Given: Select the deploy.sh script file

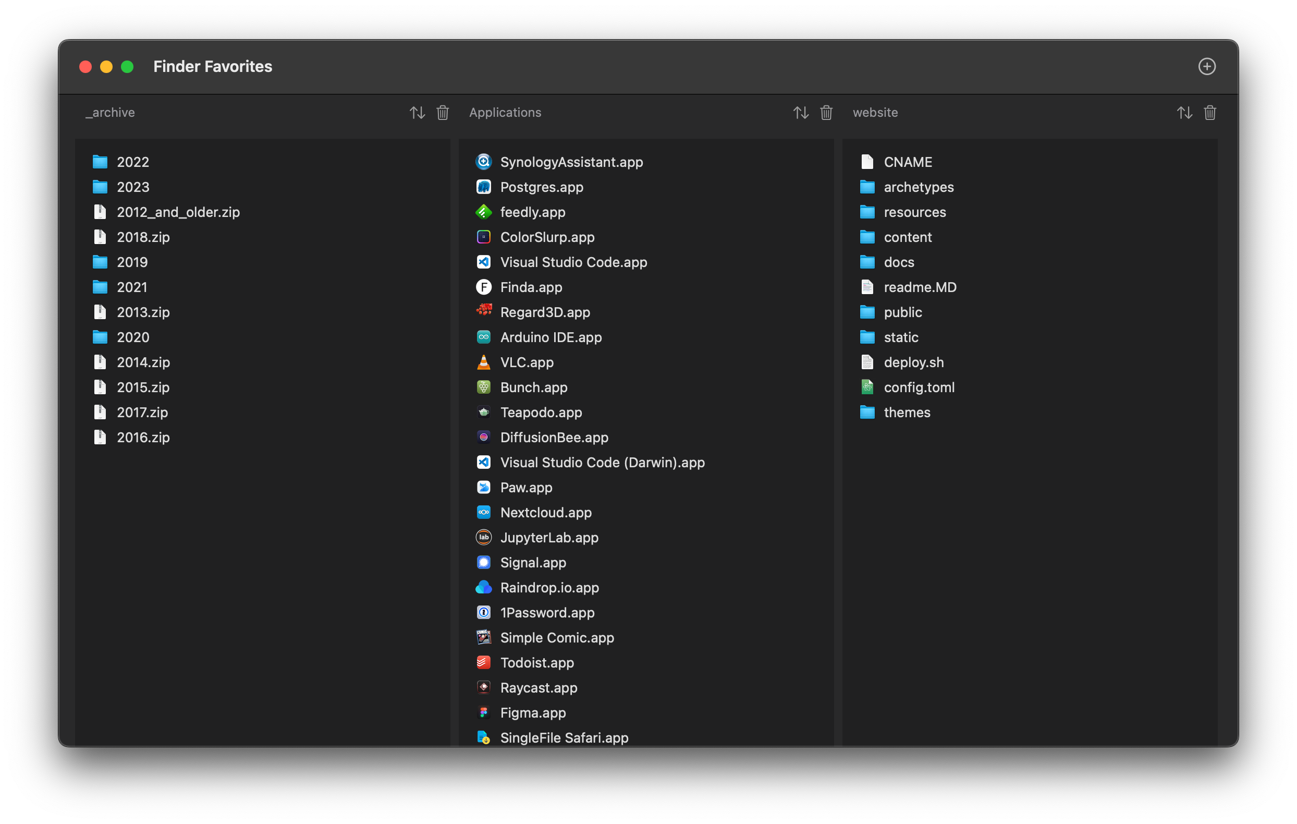Looking at the screenshot, I should (913, 362).
